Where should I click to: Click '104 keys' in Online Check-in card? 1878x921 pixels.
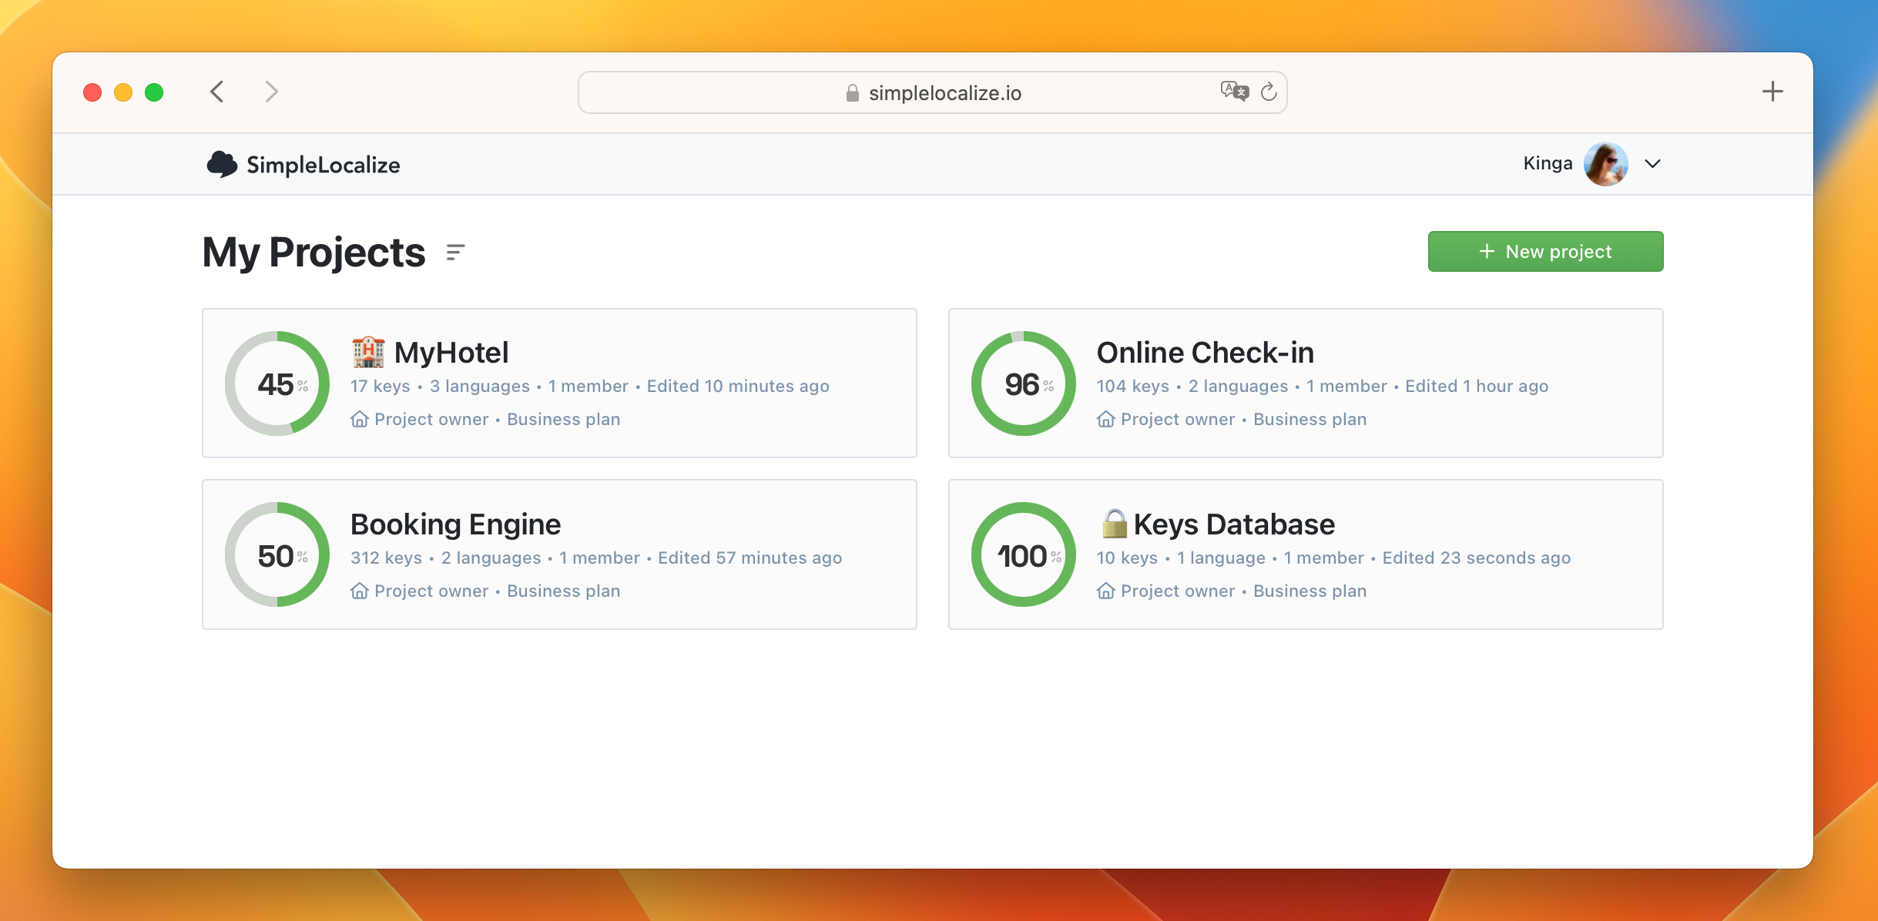point(1133,386)
